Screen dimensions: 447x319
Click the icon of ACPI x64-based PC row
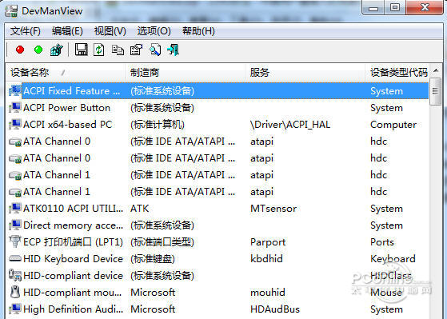tap(15, 125)
